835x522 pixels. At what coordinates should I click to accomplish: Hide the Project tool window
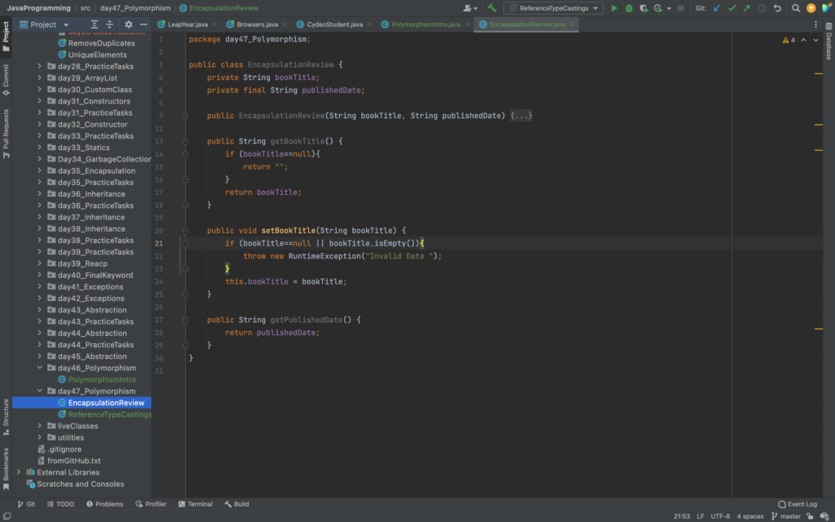pos(144,24)
